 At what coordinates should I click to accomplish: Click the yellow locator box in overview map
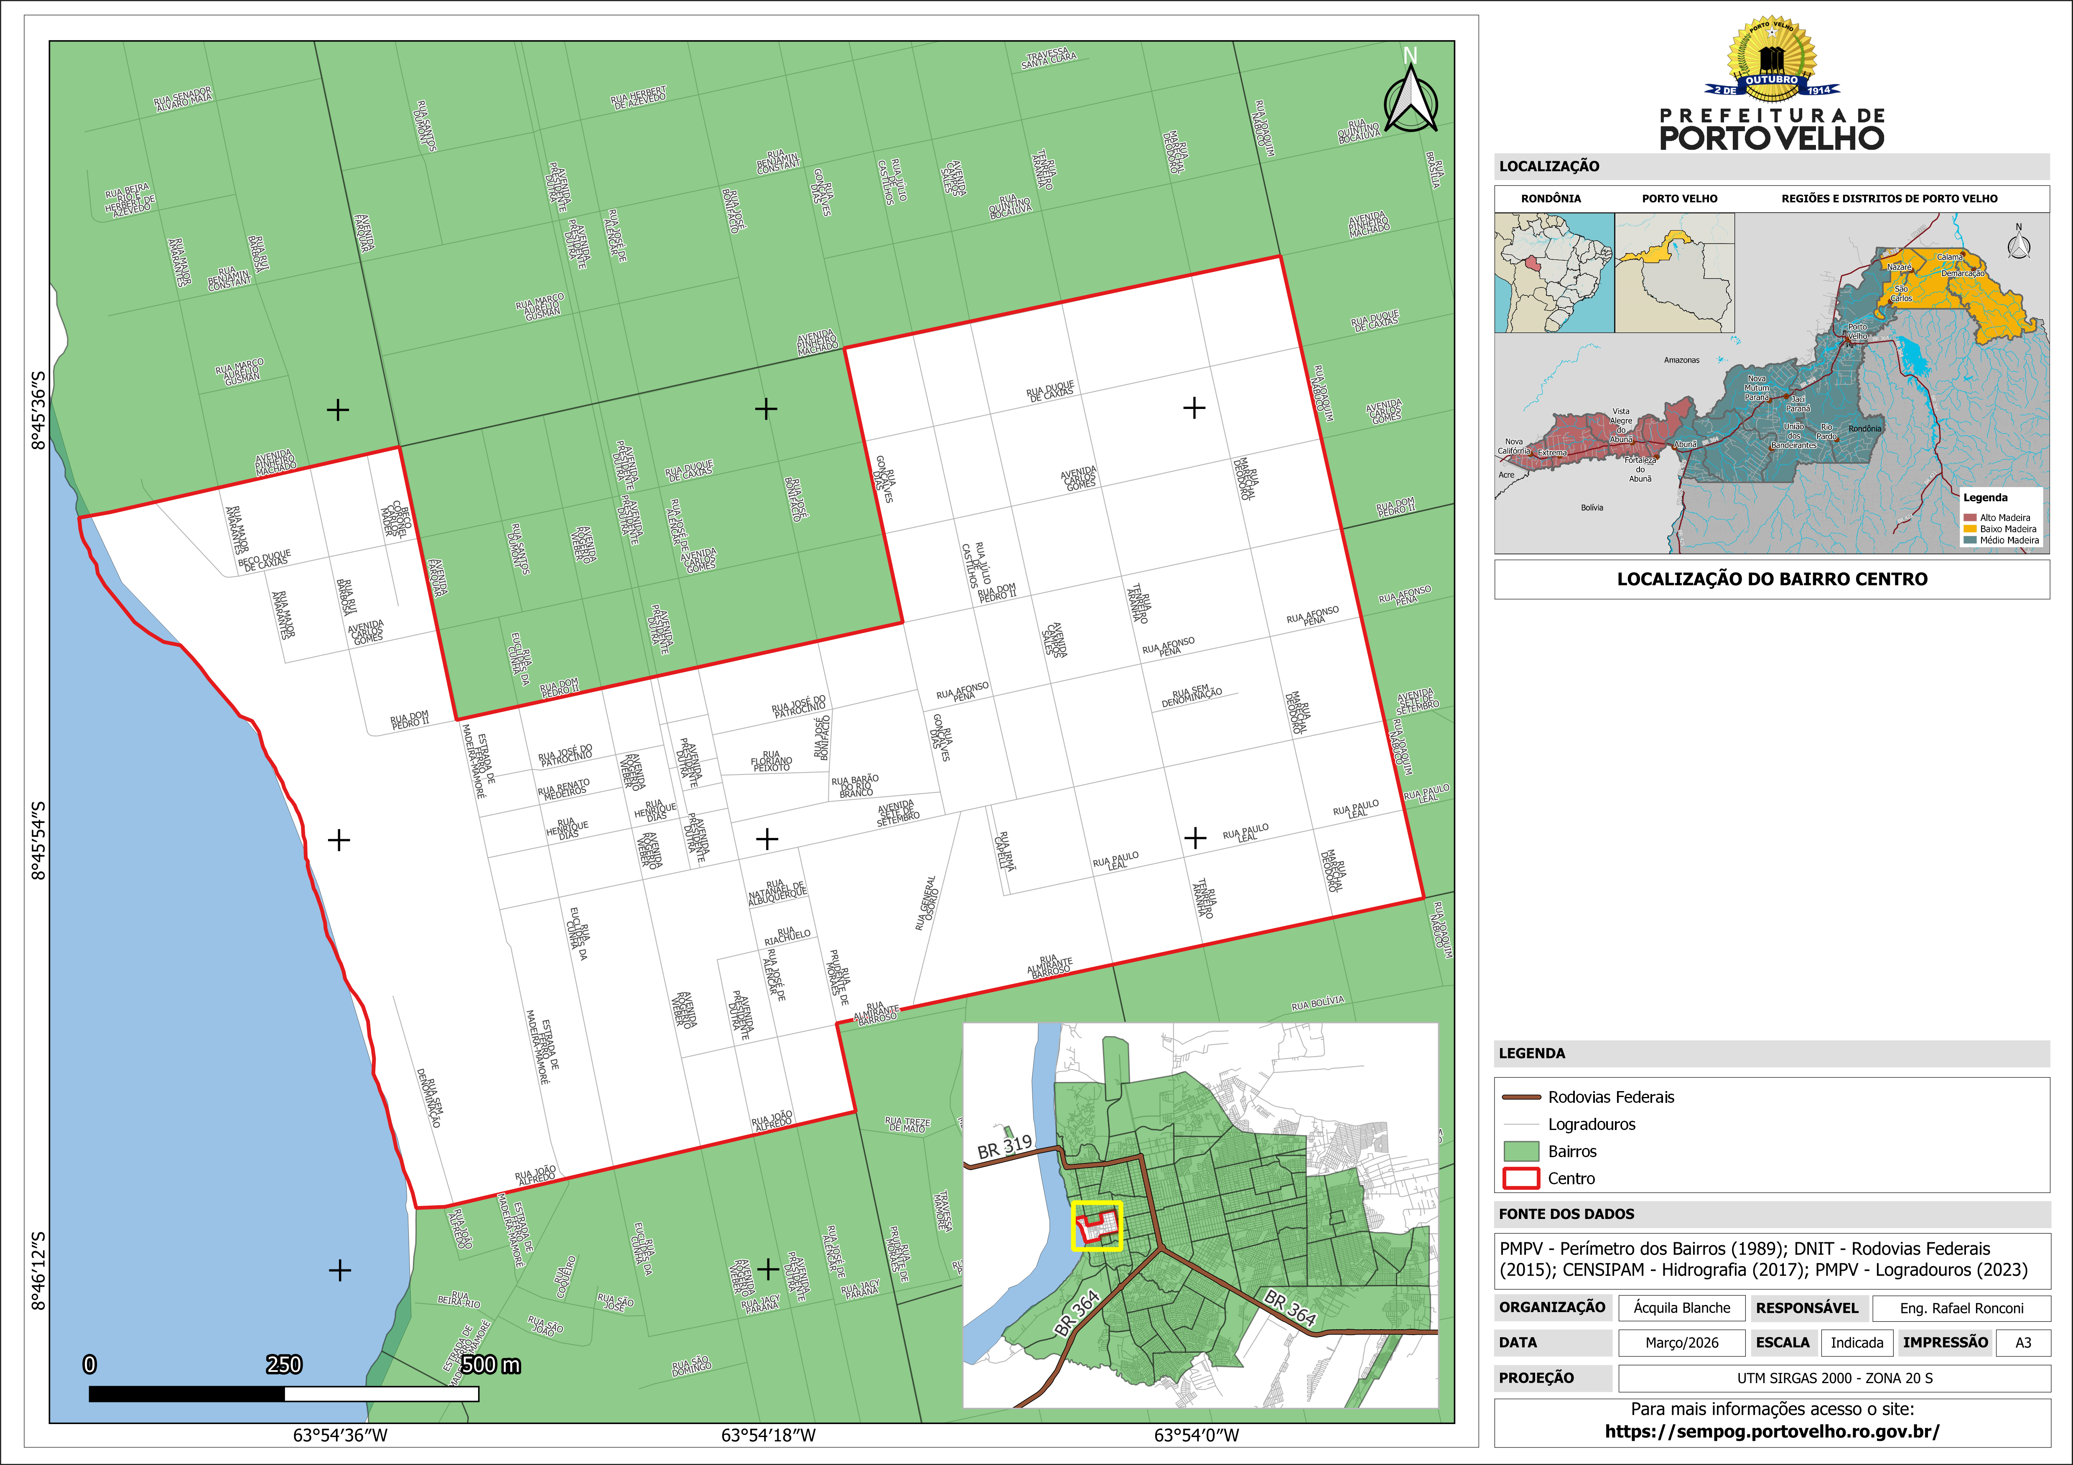pyautogui.click(x=1097, y=1226)
